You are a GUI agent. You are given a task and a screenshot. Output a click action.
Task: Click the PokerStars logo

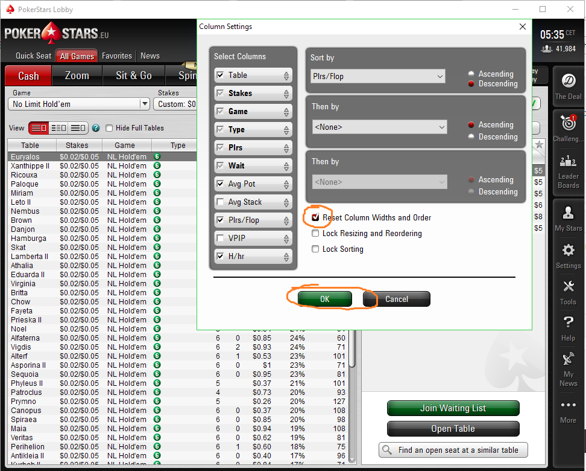pos(57,34)
